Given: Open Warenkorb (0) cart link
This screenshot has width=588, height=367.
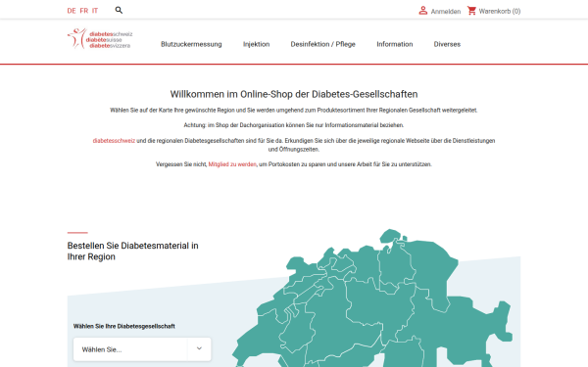Looking at the screenshot, I should pyautogui.click(x=500, y=11).
